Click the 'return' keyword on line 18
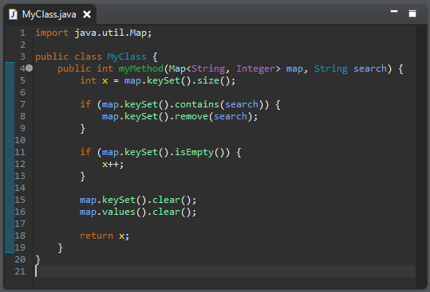 coord(97,236)
